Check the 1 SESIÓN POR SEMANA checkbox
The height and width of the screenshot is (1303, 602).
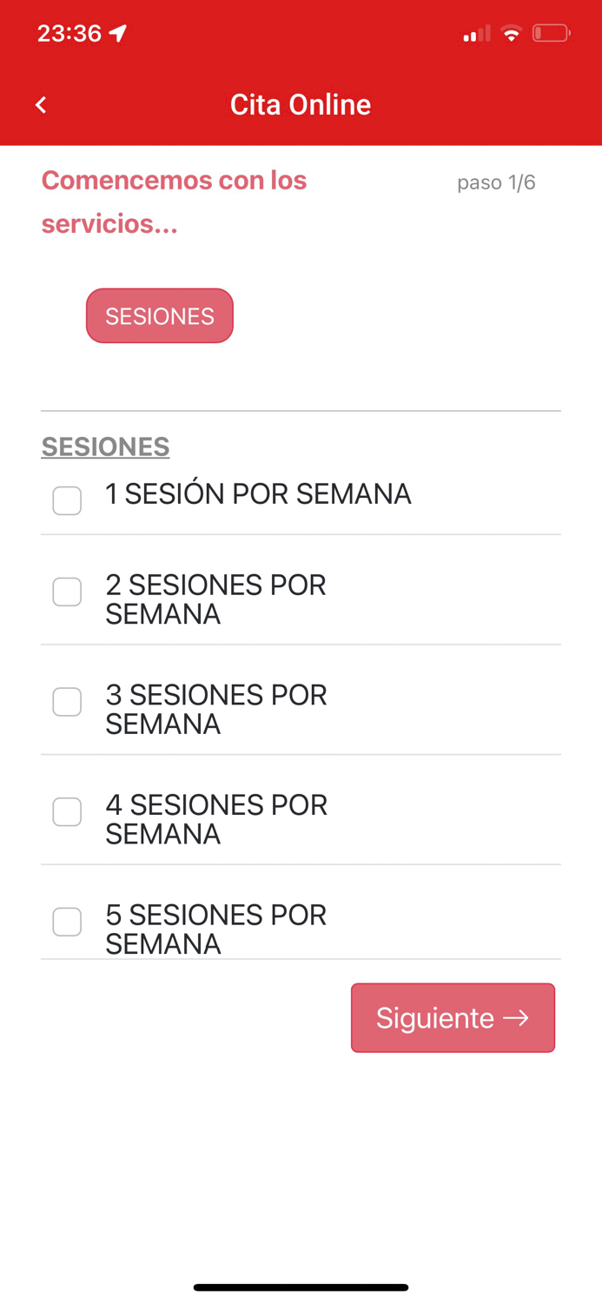67,500
